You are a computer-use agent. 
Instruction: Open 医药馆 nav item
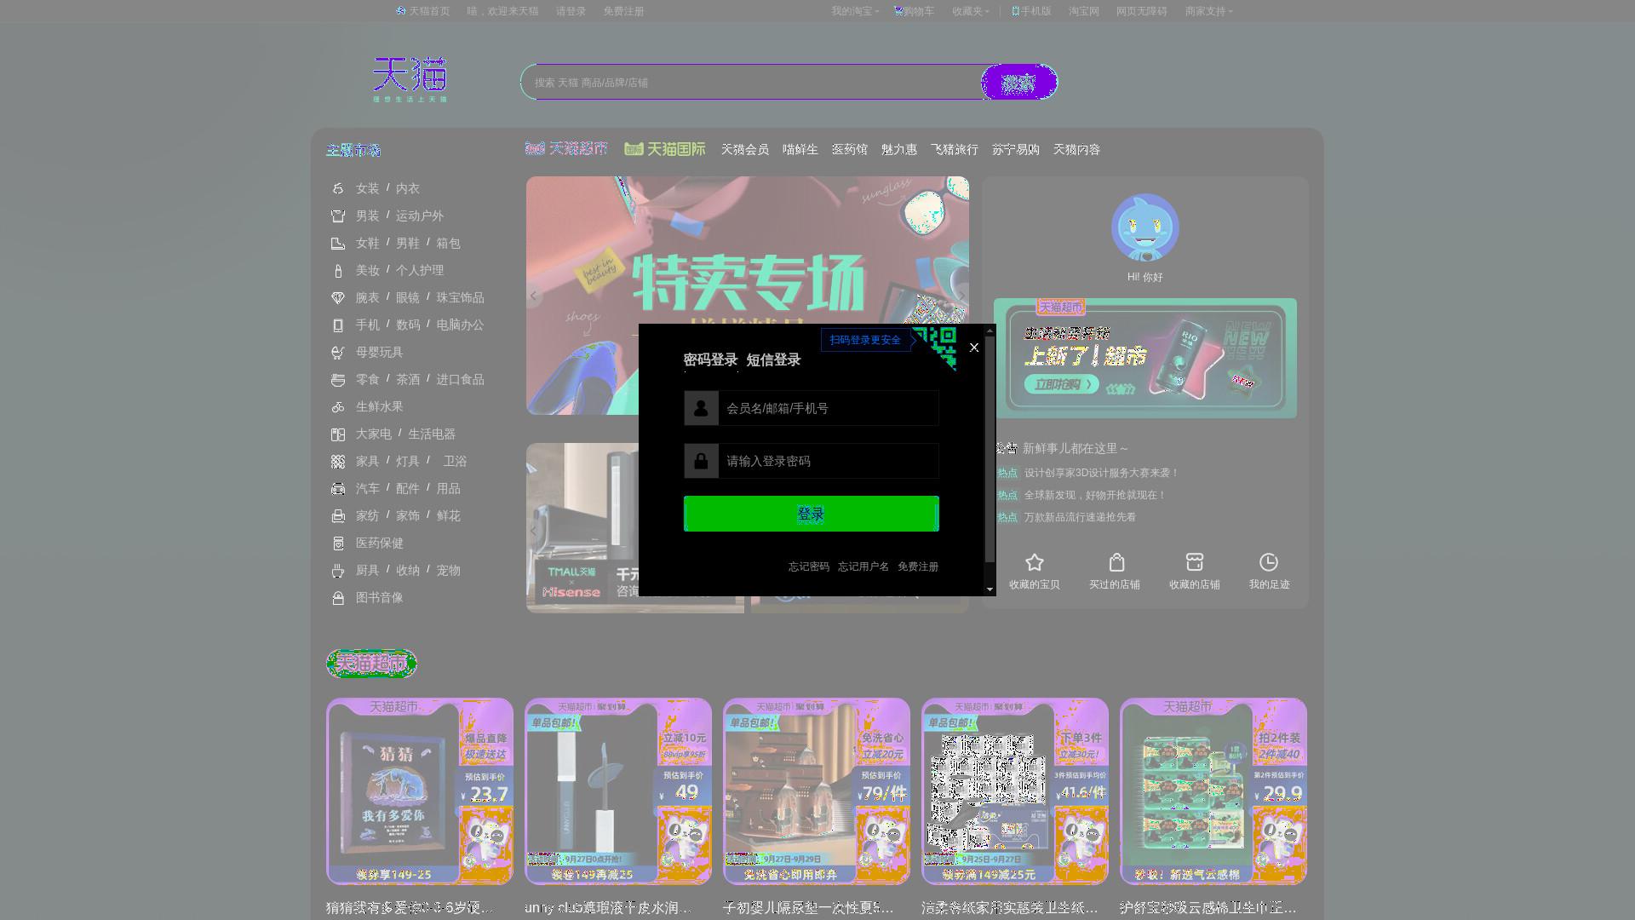[850, 149]
